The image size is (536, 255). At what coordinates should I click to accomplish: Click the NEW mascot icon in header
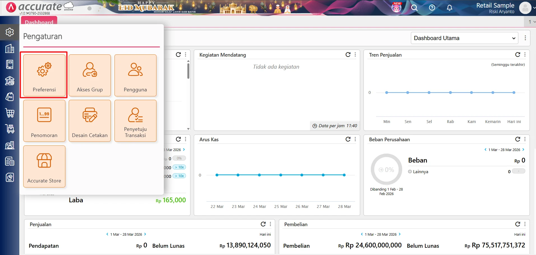click(396, 7)
